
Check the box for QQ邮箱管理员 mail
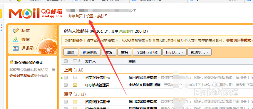[x=66, y=85]
